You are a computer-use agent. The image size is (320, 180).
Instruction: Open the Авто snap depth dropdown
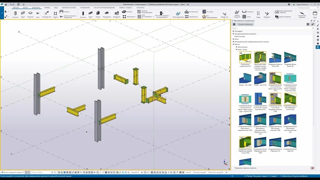point(188,172)
